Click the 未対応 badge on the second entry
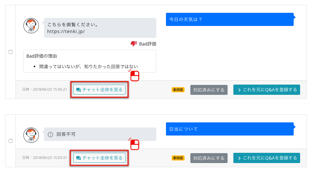This screenshot has width=312, height=173. tap(178, 158)
